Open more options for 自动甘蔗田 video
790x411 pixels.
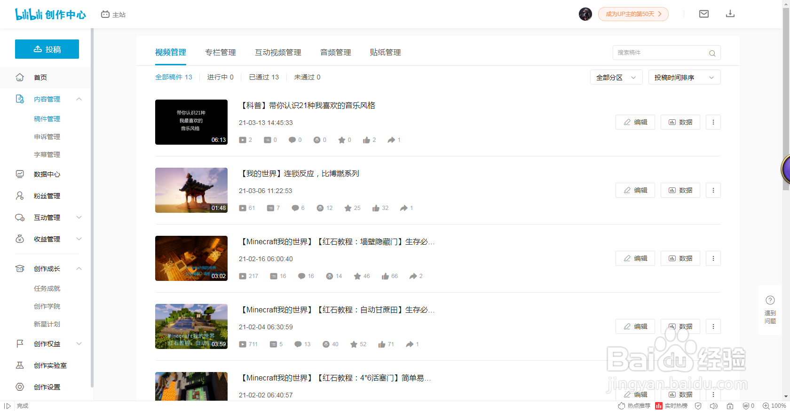pos(713,326)
